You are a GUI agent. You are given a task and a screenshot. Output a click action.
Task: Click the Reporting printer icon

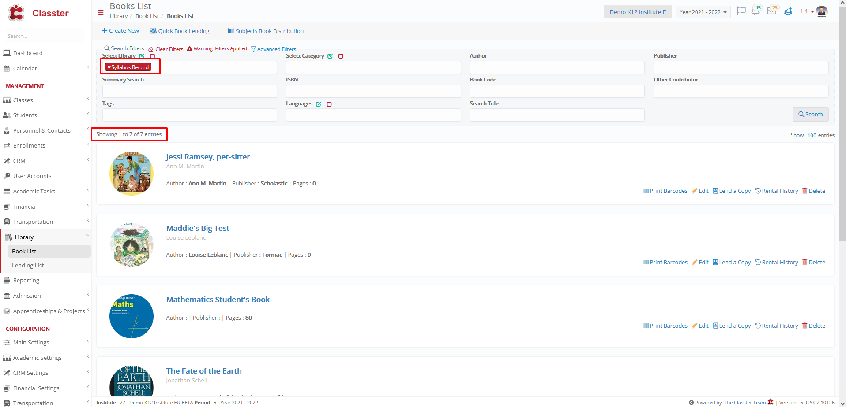click(x=7, y=281)
